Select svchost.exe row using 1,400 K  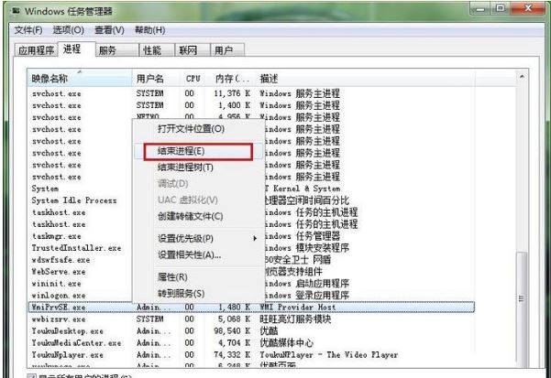click(251, 105)
